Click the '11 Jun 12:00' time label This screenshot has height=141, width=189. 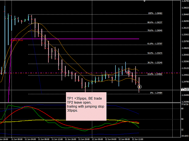point(57,139)
